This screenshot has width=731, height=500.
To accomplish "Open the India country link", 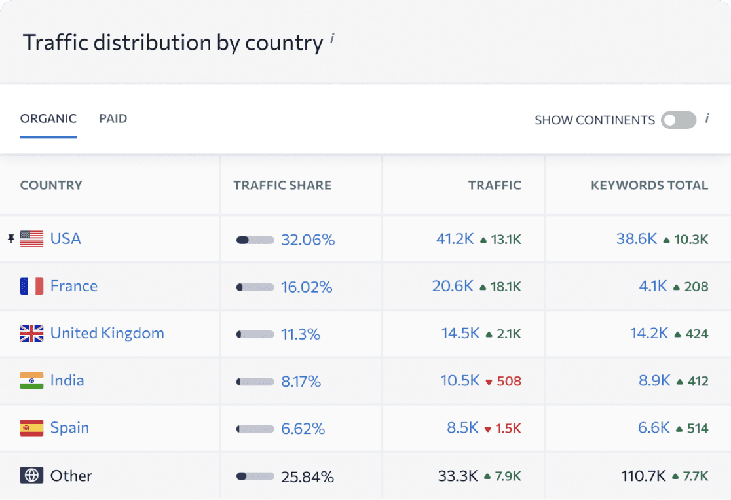I will 67,380.
